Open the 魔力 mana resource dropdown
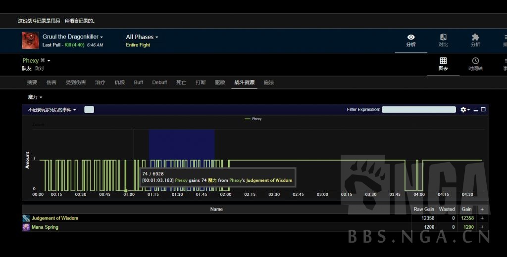This screenshot has height=257, width=507. pos(35,97)
